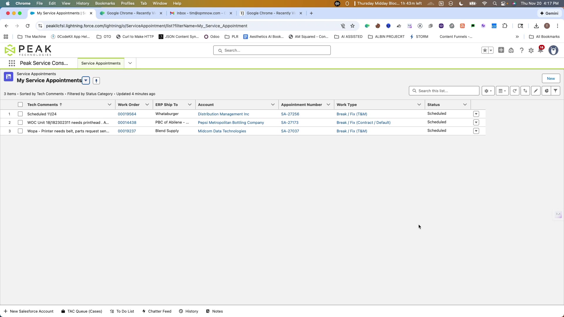The image size is (564, 317).
Task: Open the To Do List utility
Action: click(x=122, y=311)
